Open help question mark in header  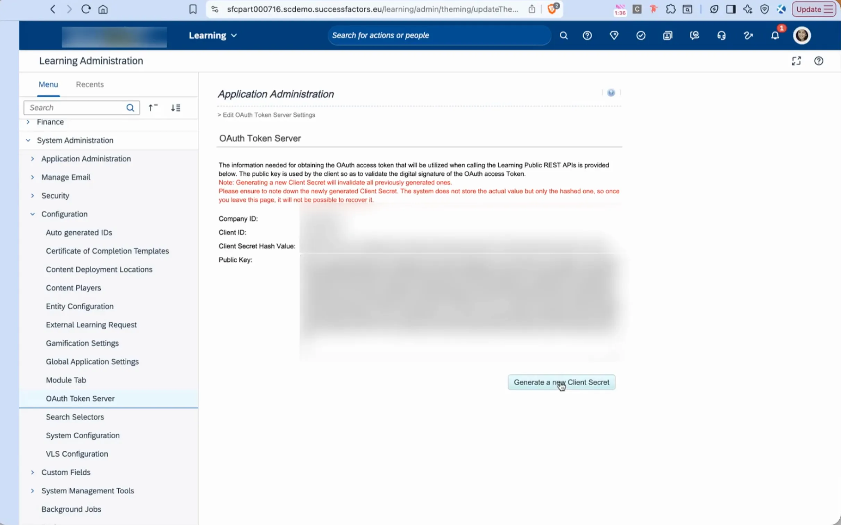pos(587,35)
